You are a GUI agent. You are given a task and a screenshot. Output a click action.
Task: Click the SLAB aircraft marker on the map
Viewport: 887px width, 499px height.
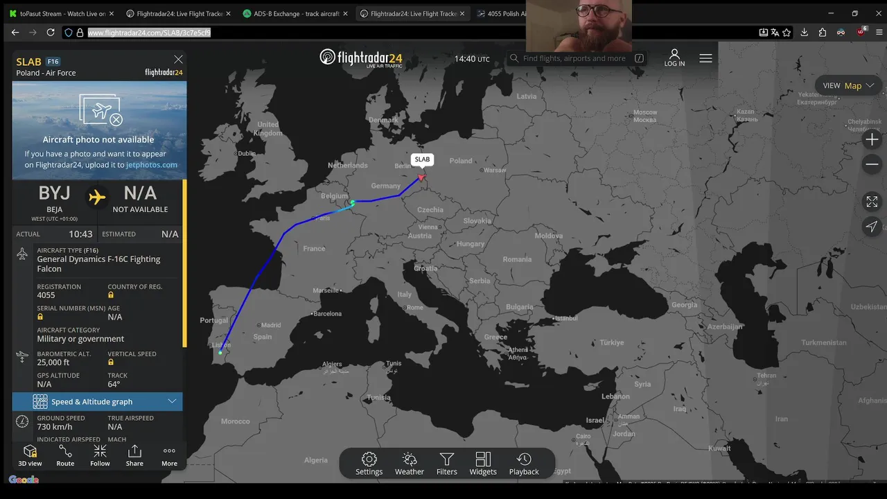421,178
